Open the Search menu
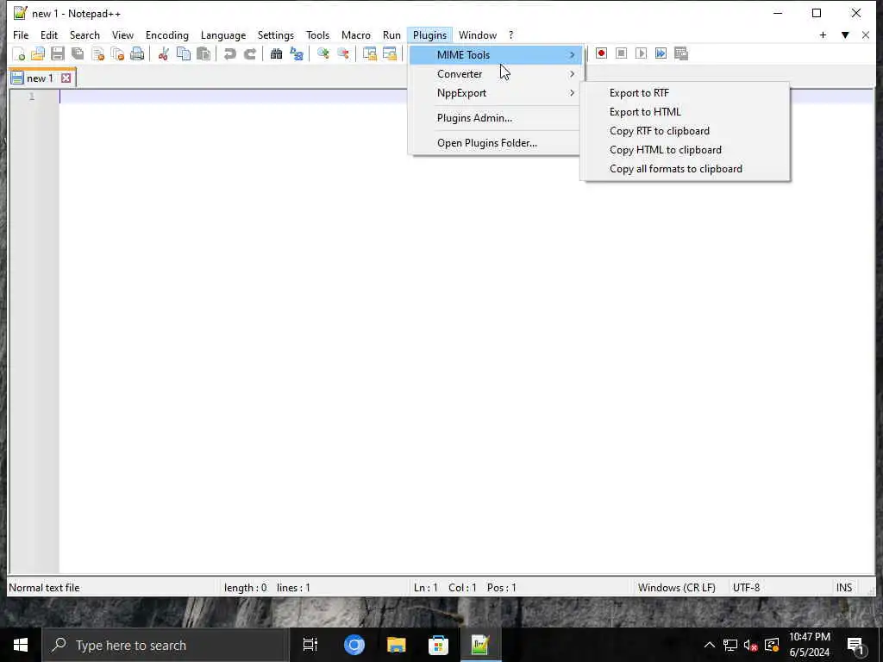 (85, 34)
